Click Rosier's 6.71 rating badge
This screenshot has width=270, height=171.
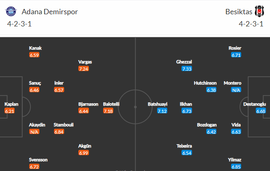[236, 55]
